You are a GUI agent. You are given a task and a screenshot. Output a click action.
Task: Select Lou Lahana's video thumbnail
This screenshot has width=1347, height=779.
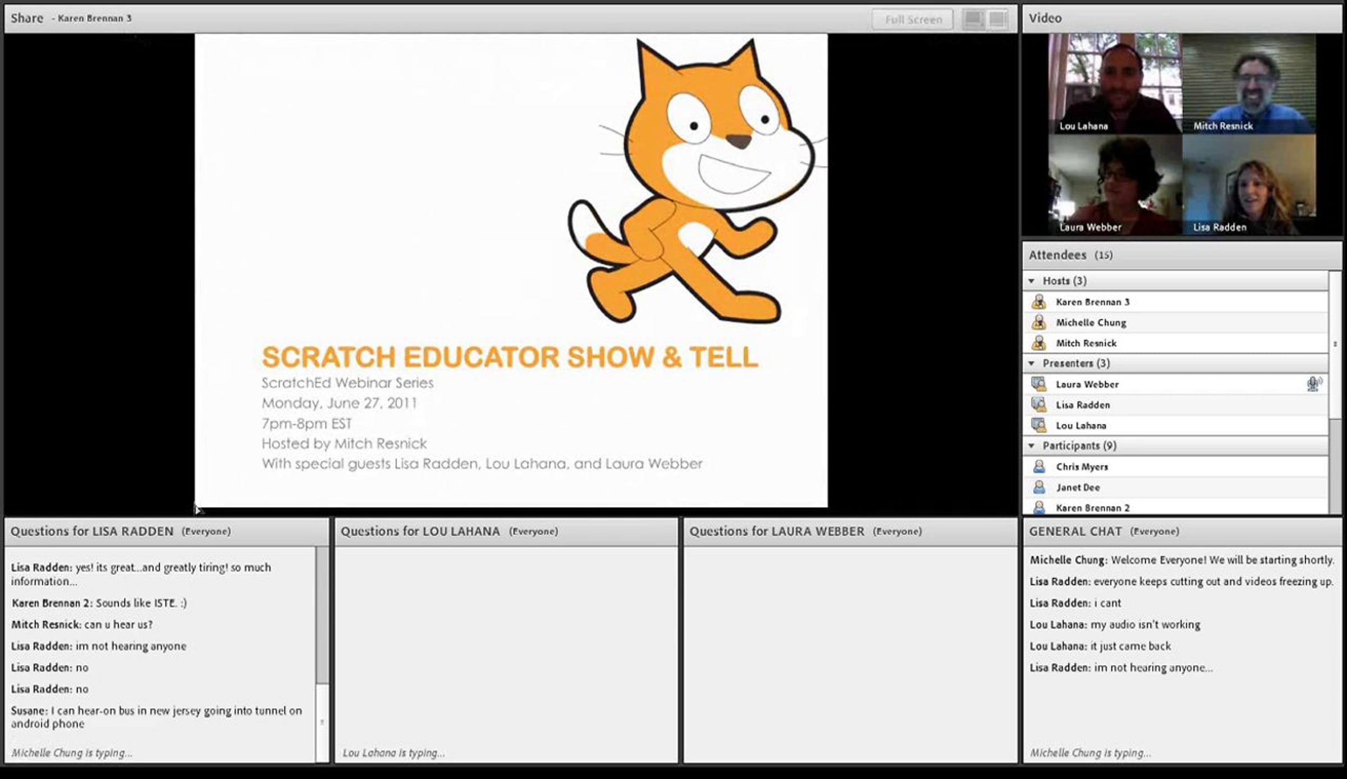tap(1115, 84)
